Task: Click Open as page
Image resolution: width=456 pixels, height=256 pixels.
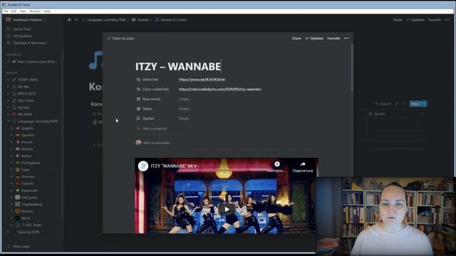Action: point(120,38)
